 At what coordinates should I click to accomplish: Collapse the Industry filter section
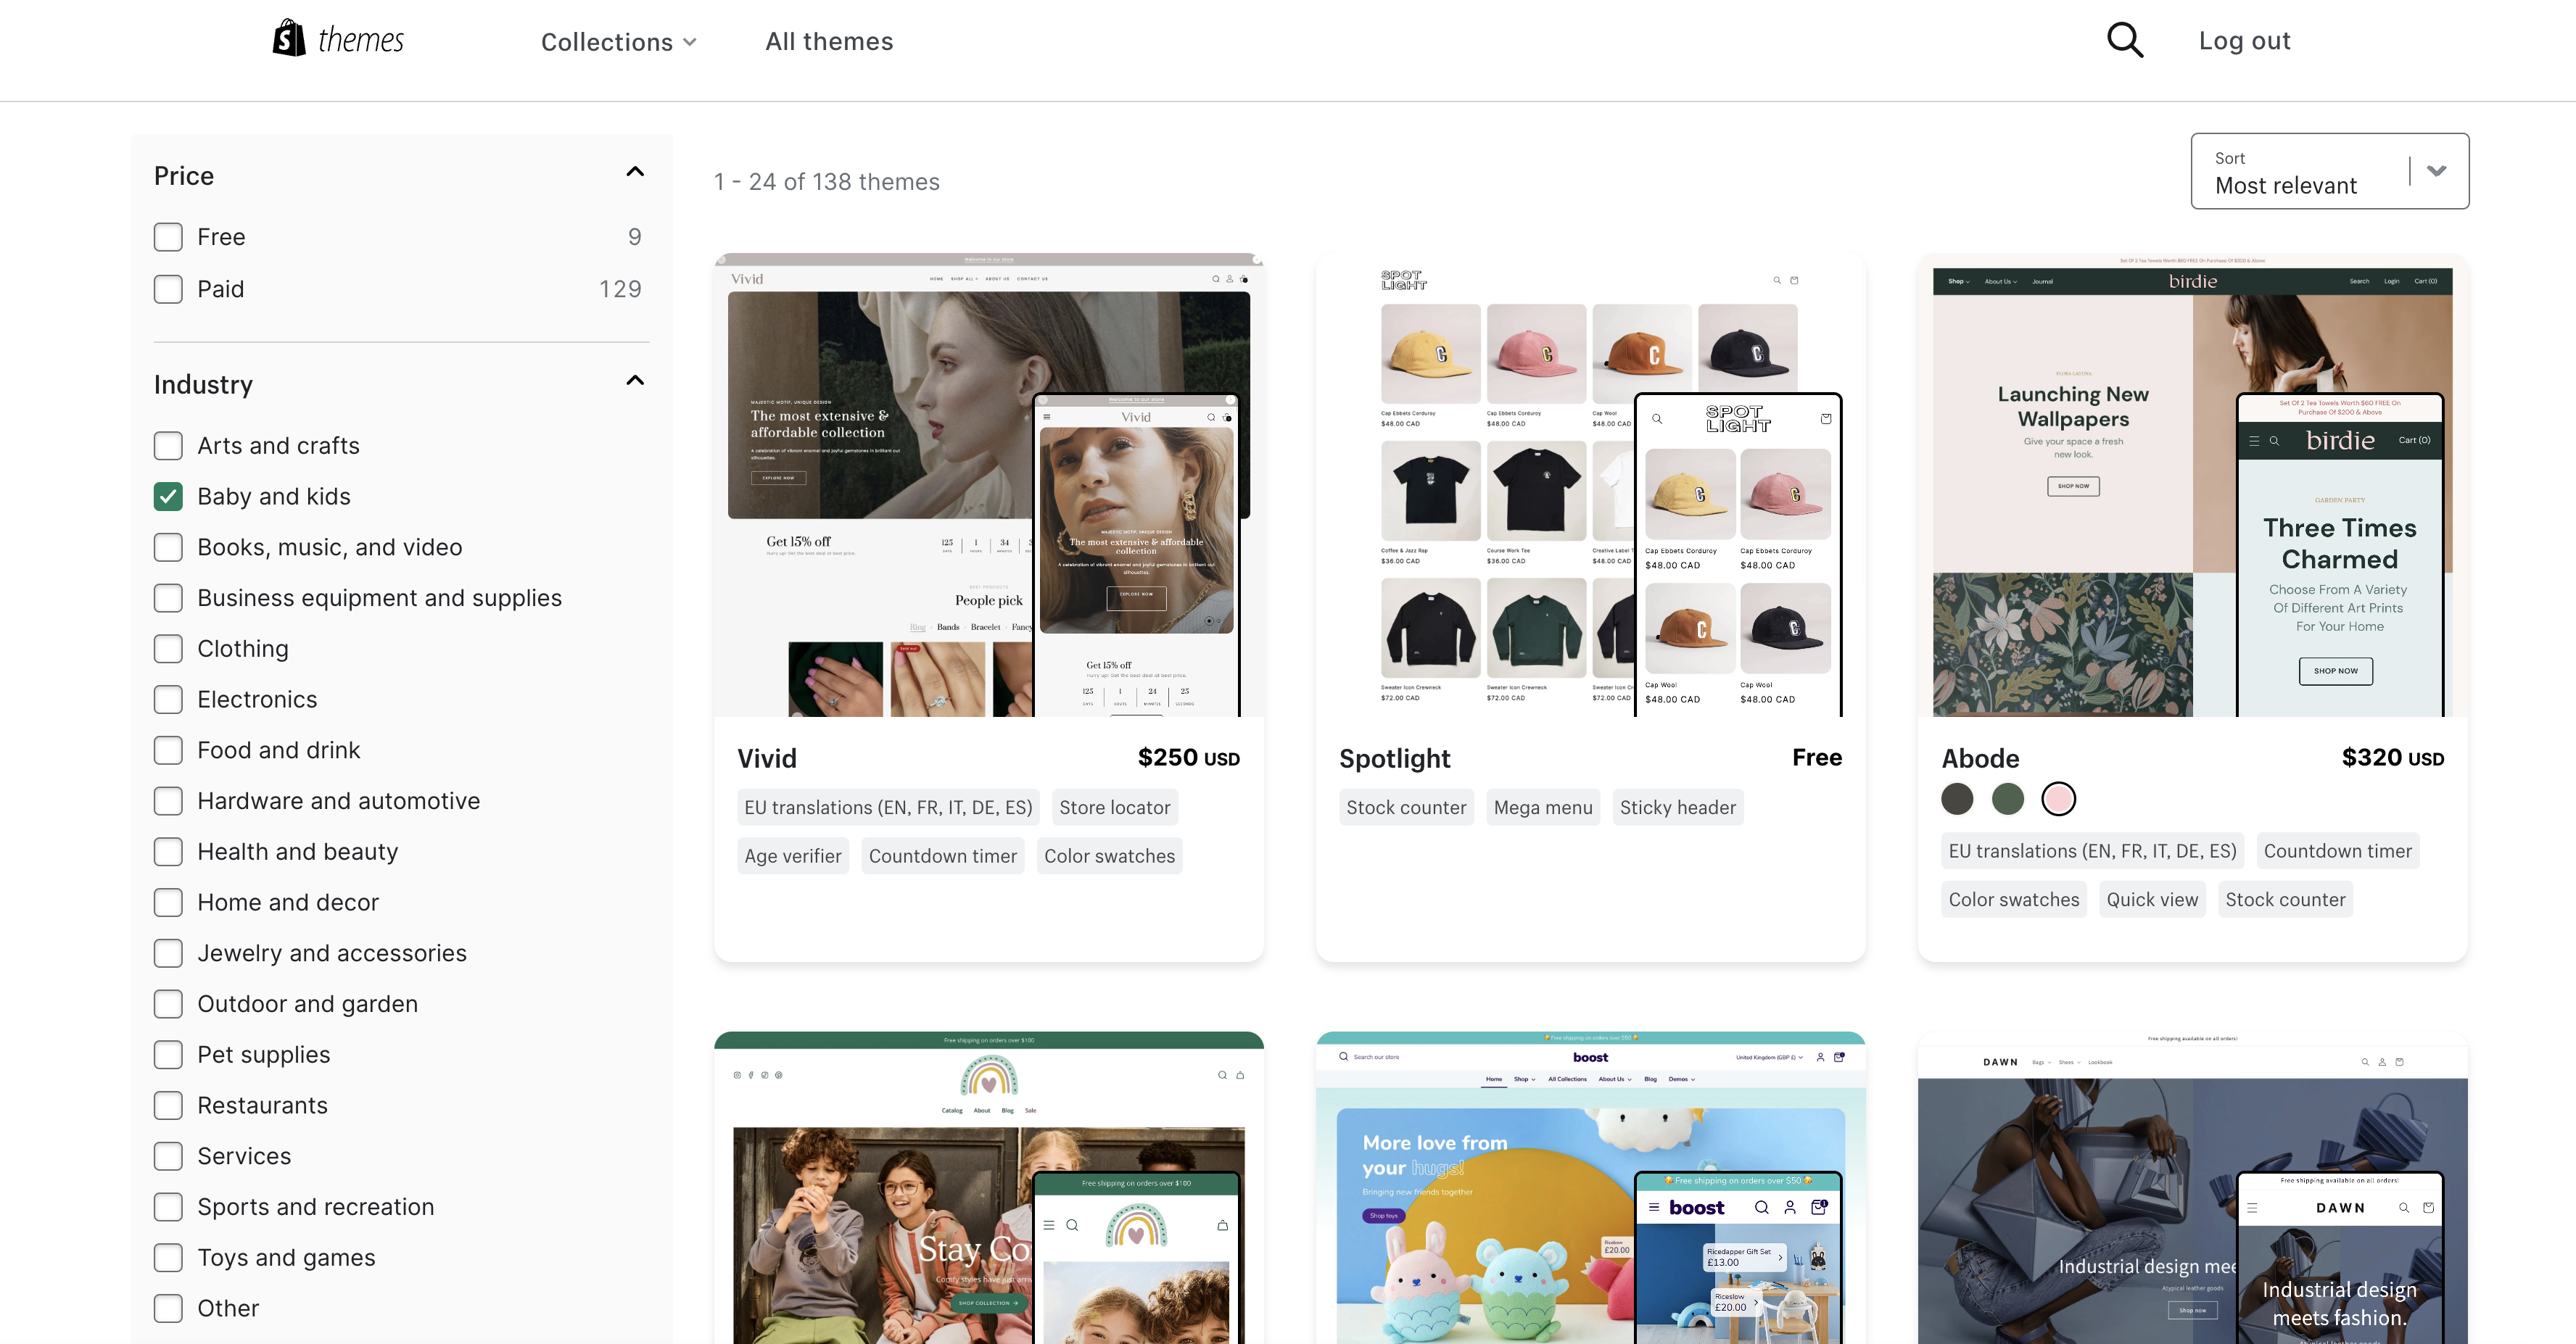click(x=634, y=381)
